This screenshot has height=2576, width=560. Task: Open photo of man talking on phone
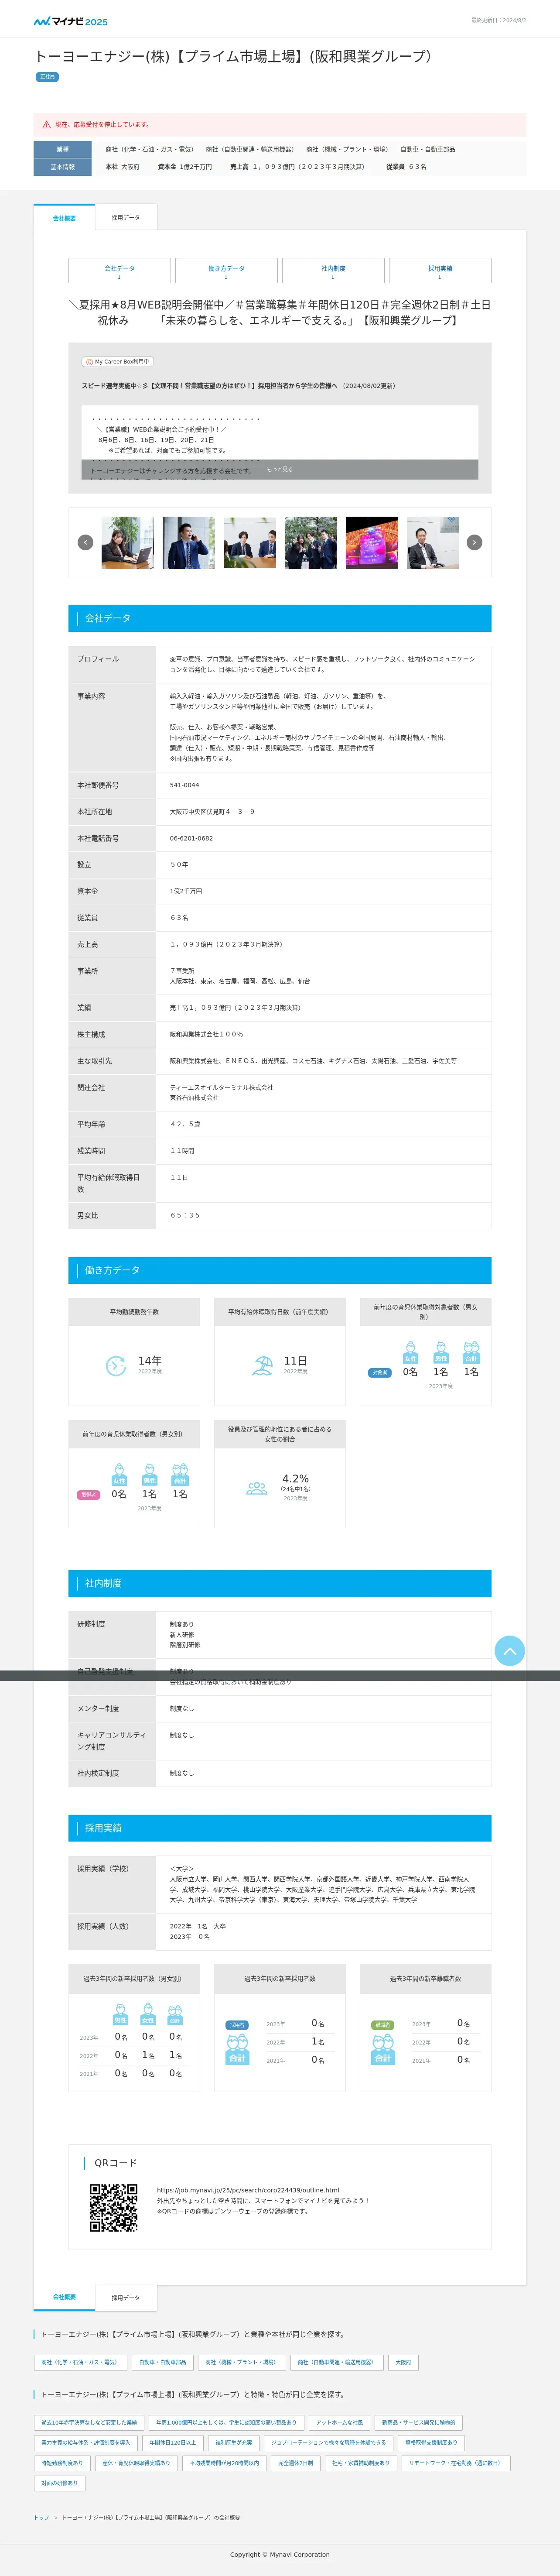(188, 542)
